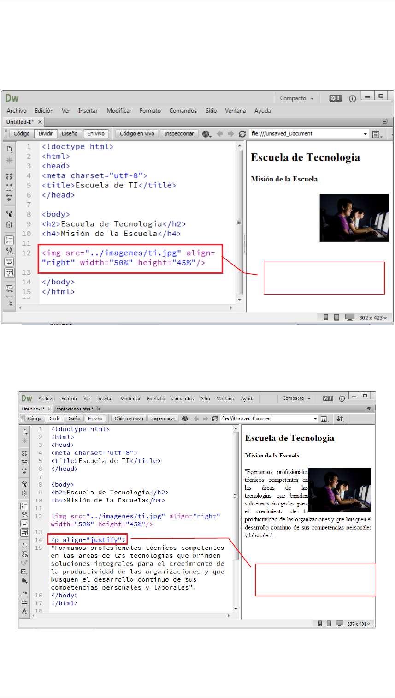This screenshot has width=395, height=698.
Task: Refresh design view in lower Dreamweaver window
Action: click(214, 419)
